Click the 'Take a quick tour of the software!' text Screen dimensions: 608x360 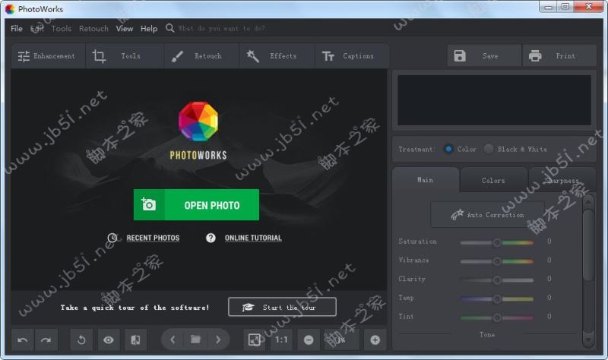point(135,308)
